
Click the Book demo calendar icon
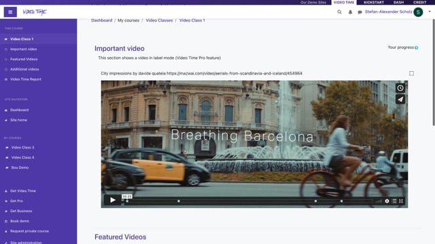click(6, 222)
